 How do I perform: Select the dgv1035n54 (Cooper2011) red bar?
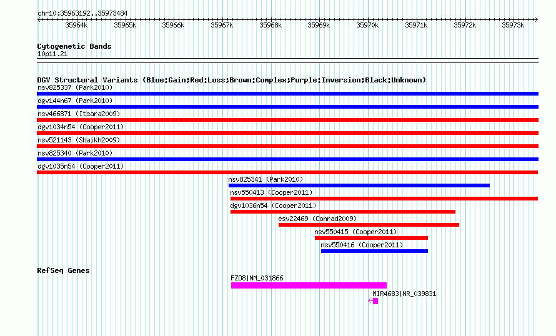pyautogui.click(x=287, y=172)
